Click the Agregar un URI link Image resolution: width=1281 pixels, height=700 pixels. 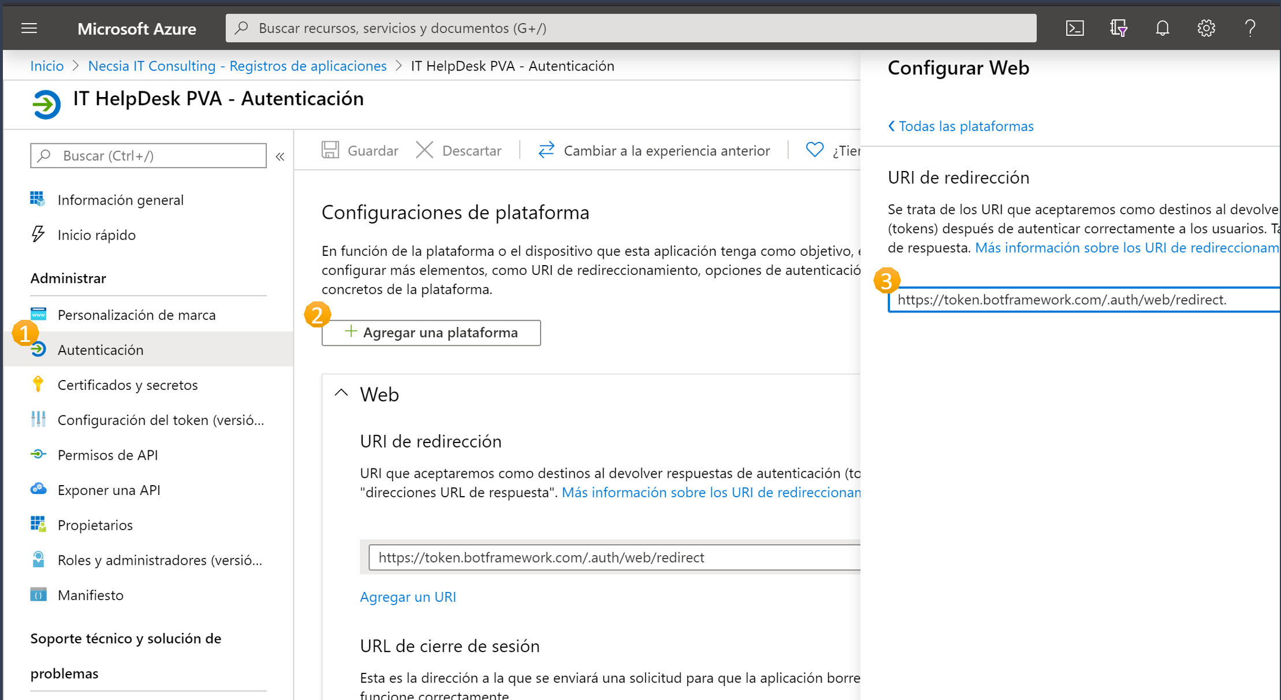pos(408,597)
